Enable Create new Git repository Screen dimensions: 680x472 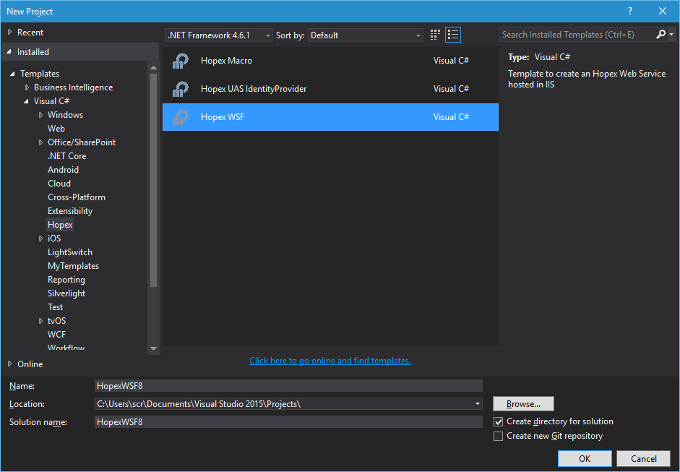pos(498,436)
